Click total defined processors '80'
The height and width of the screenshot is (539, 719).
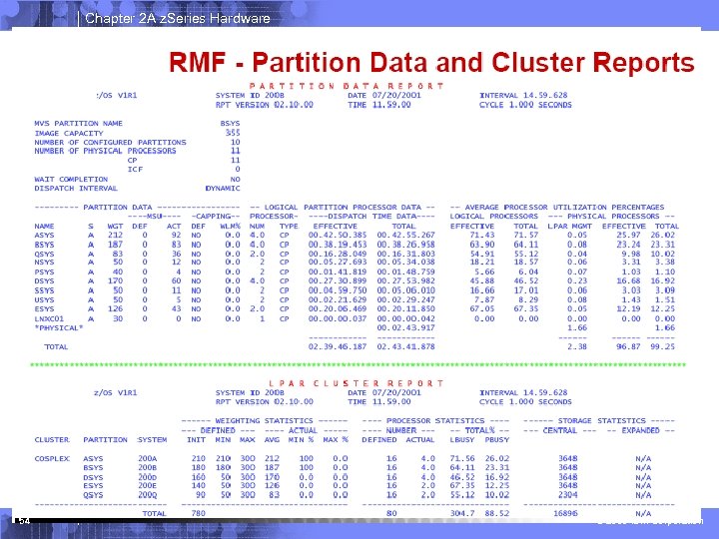coord(391,514)
